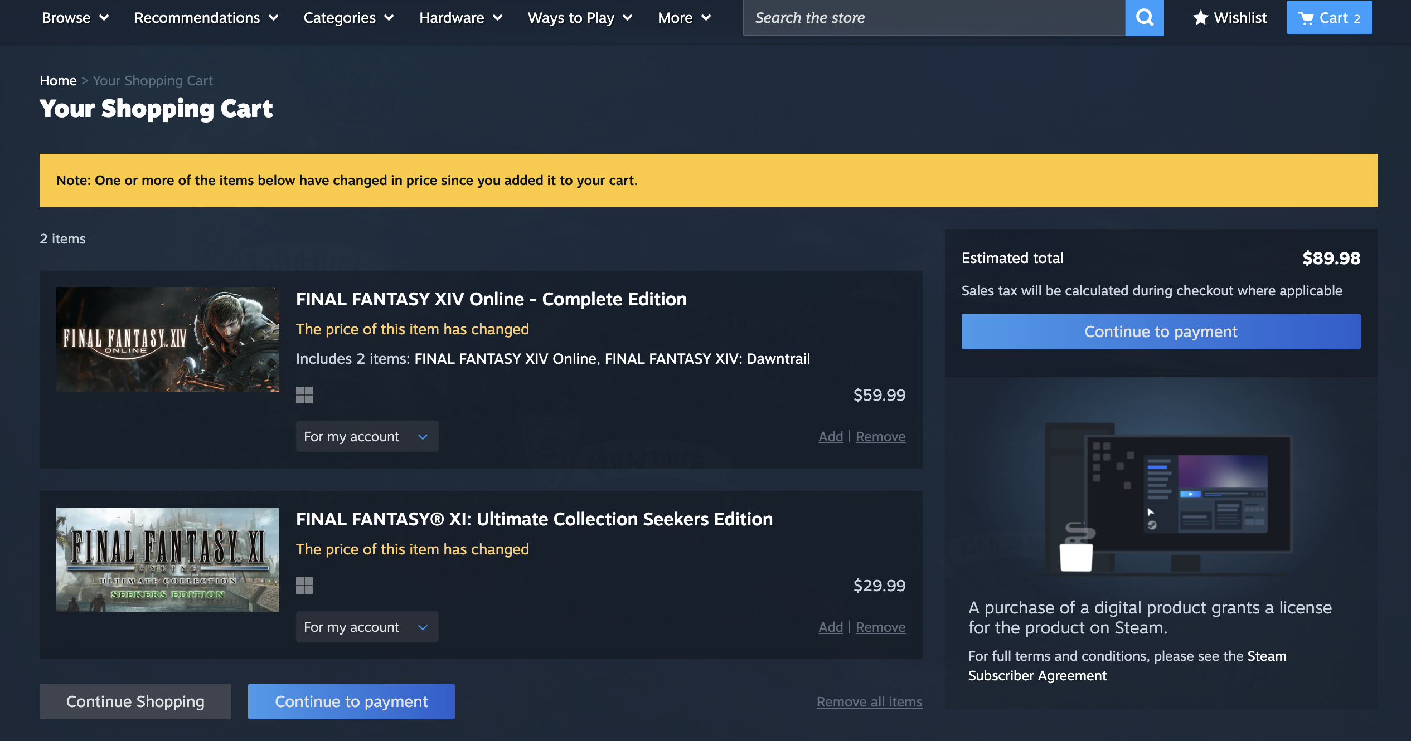The width and height of the screenshot is (1411, 741).
Task: Click Remove all items link
Action: click(x=869, y=701)
